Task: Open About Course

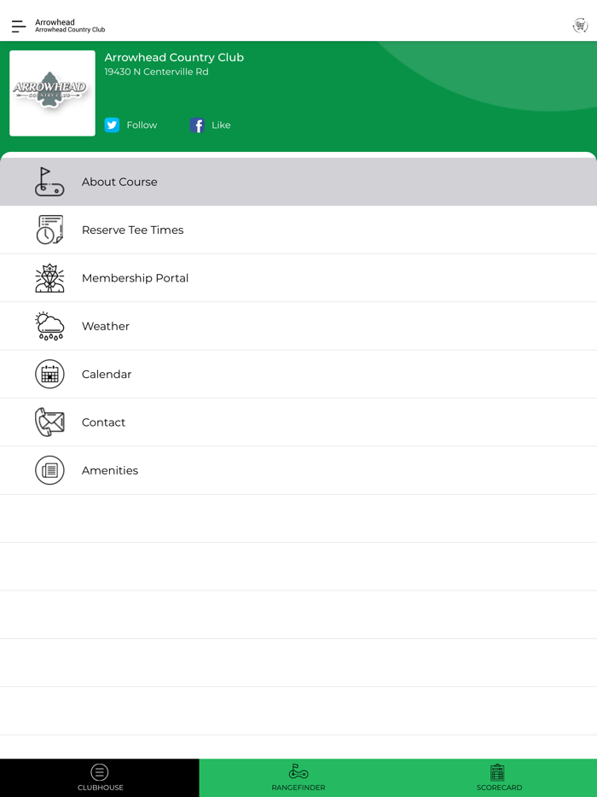Action: 298,182
